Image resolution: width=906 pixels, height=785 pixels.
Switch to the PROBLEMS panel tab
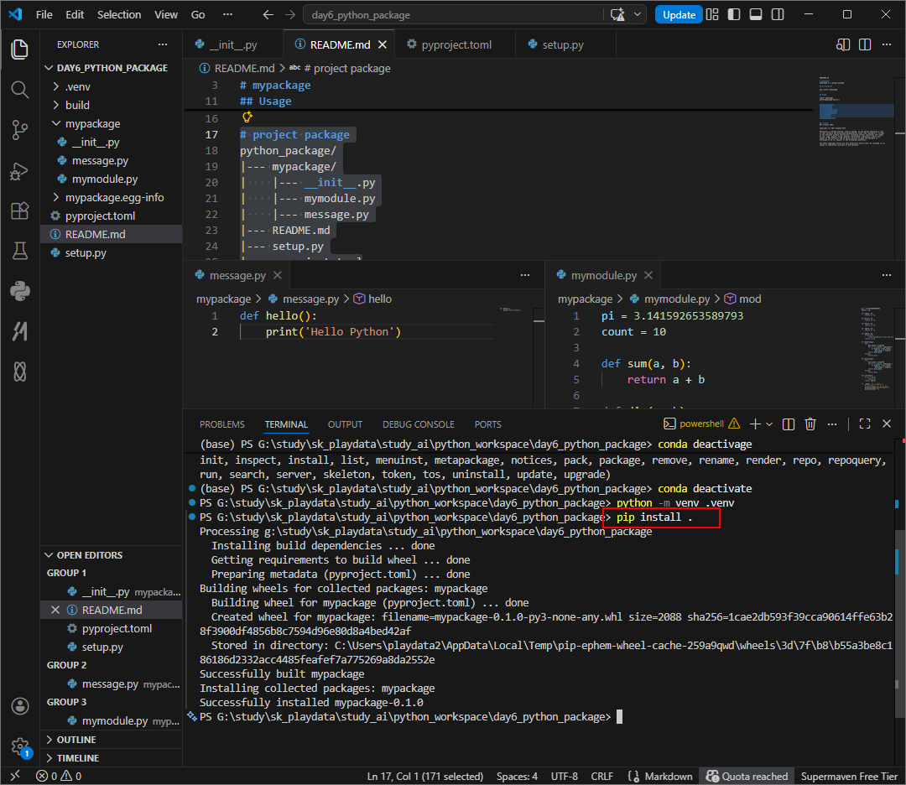point(221,424)
